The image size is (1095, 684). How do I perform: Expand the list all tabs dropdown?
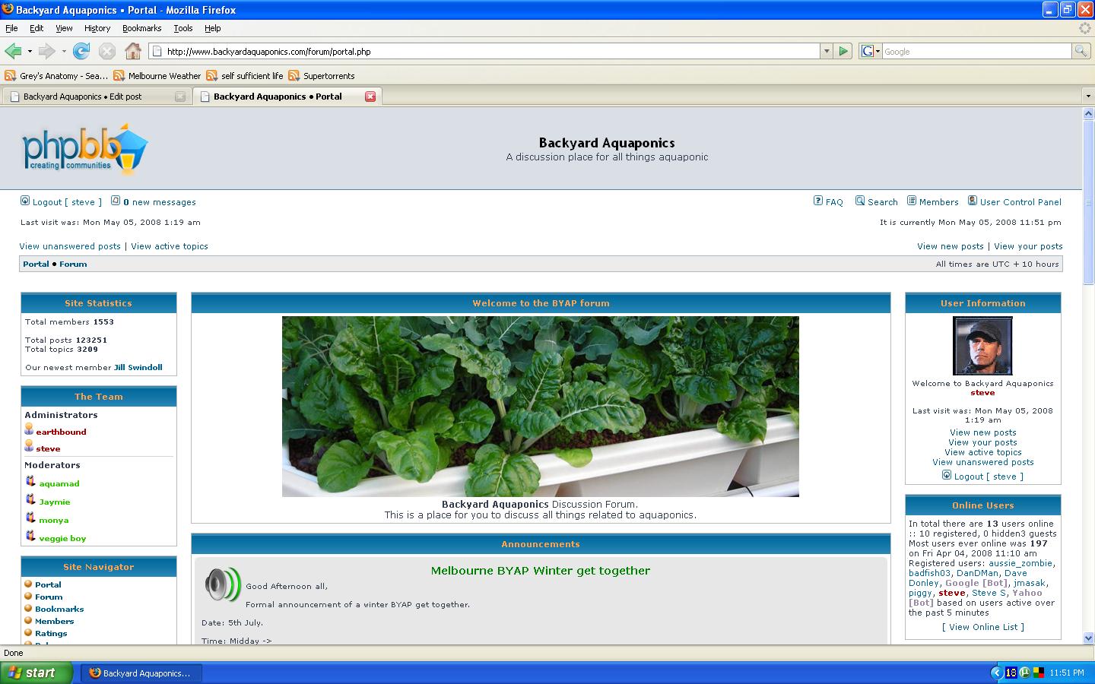[x=1087, y=97]
